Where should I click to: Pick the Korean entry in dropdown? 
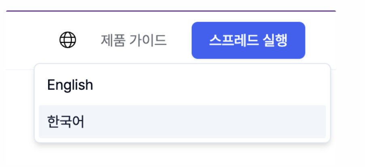click(x=182, y=121)
